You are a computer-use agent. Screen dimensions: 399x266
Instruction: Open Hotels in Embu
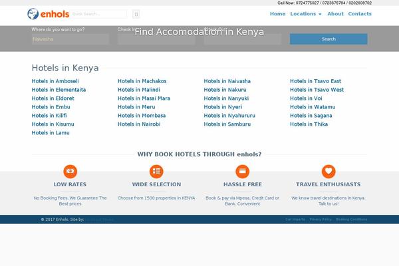51,107
